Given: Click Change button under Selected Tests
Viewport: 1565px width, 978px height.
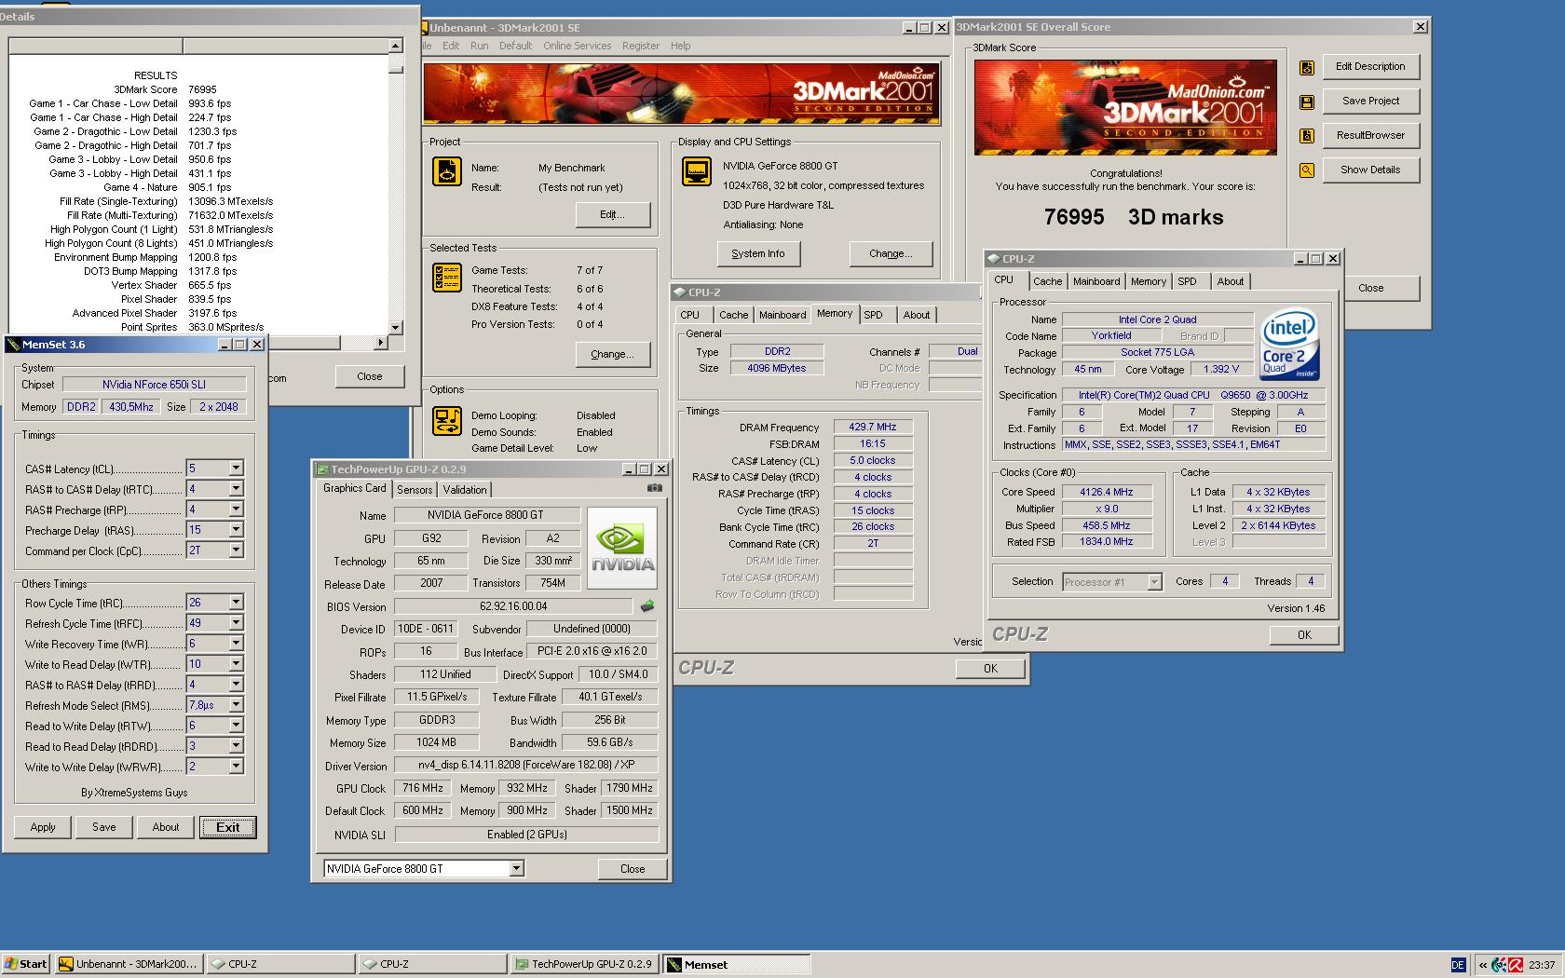Looking at the screenshot, I should (x=612, y=354).
